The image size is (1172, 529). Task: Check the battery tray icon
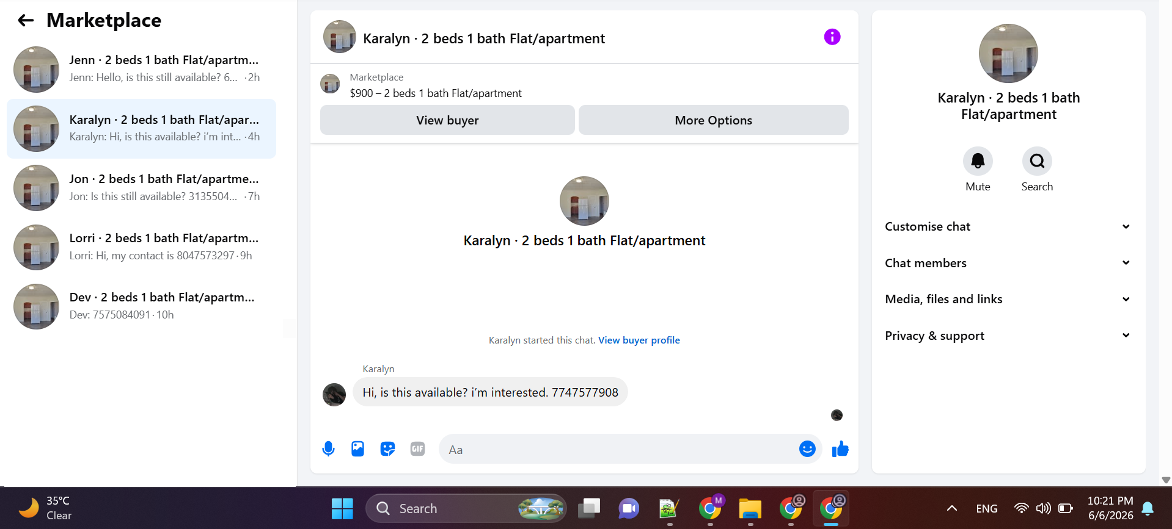[x=1066, y=508]
